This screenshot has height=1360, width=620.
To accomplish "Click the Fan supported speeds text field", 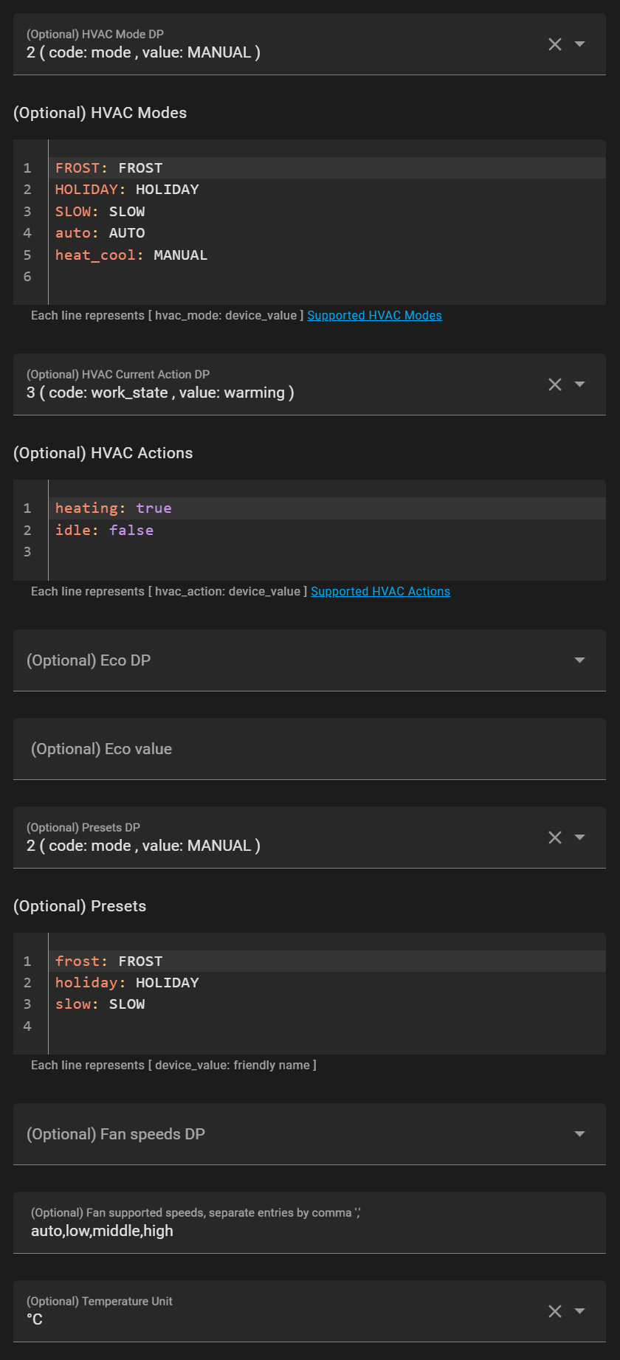I will pos(309,1231).
